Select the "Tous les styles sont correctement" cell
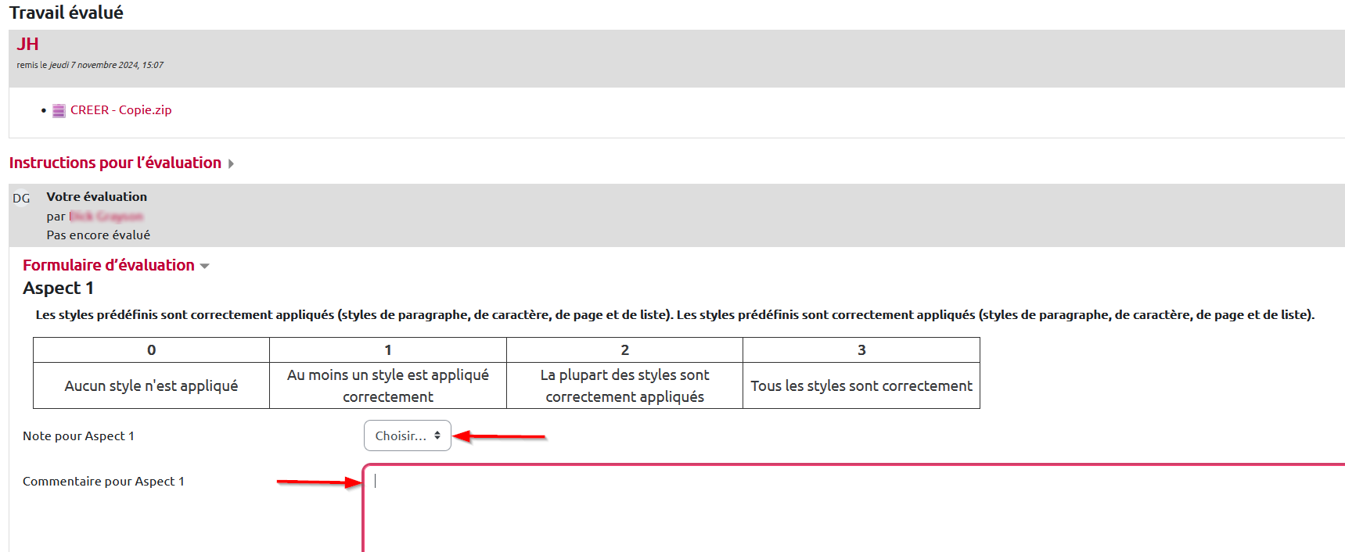The width and height of the screenshot is (1345, 552). pos(861,385)
